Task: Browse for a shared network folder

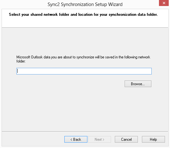Action: pos(138,84)
